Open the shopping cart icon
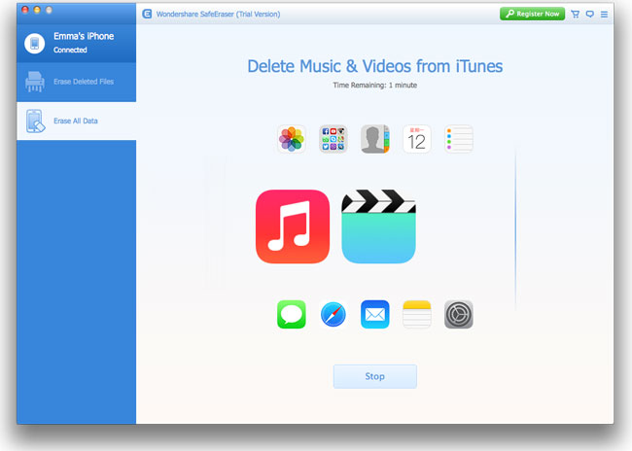632x451 pixels. click(576, 15)
